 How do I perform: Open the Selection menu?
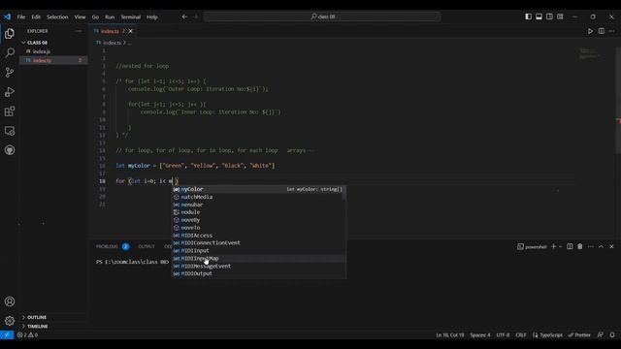click(57, 17)
